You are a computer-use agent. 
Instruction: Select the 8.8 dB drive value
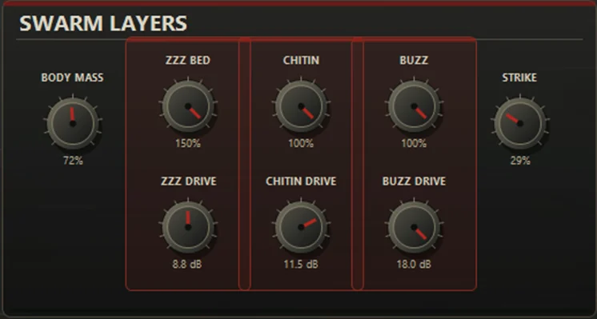pyautogui.click(x=187, y=265)
